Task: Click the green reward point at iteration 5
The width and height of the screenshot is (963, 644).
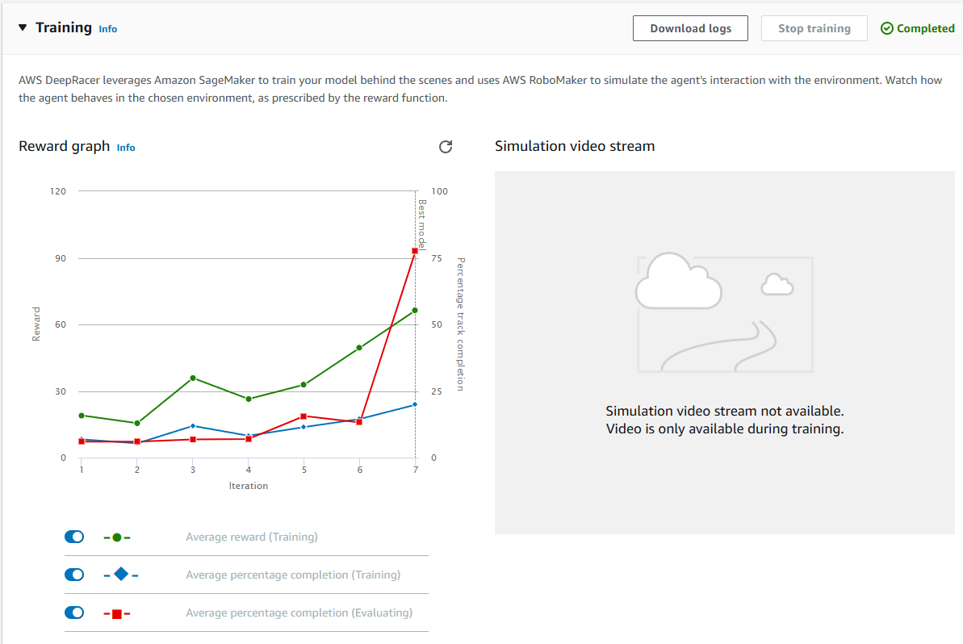Action: (304, 385)
